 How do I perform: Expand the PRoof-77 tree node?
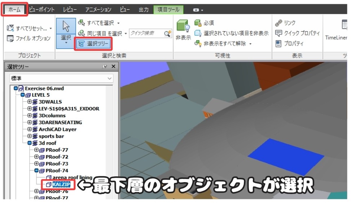coord(36,150)
